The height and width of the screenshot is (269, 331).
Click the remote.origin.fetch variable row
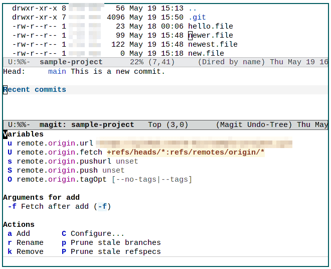136,153
